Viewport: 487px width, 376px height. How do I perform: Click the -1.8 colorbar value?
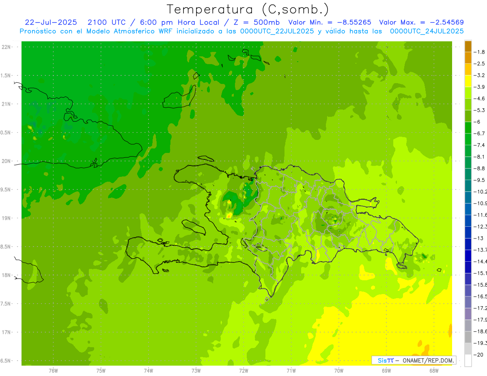[479, 52]
